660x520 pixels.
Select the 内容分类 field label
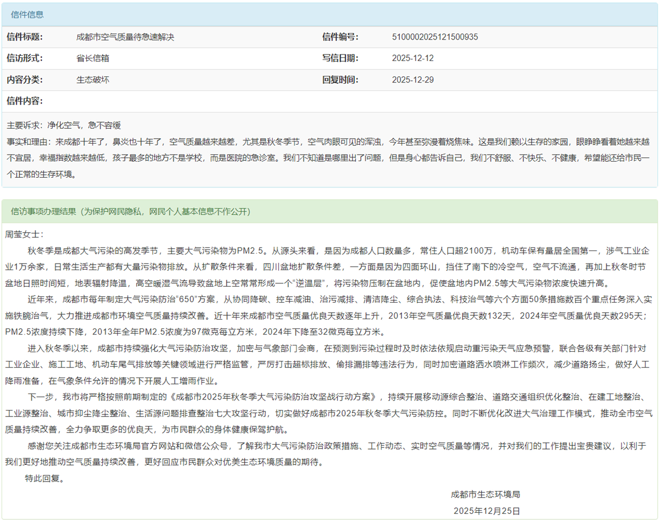tap(25, 80)
